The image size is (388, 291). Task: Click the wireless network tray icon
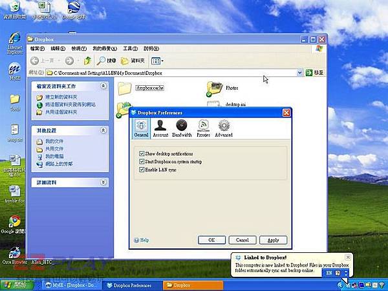click(382, 285)
